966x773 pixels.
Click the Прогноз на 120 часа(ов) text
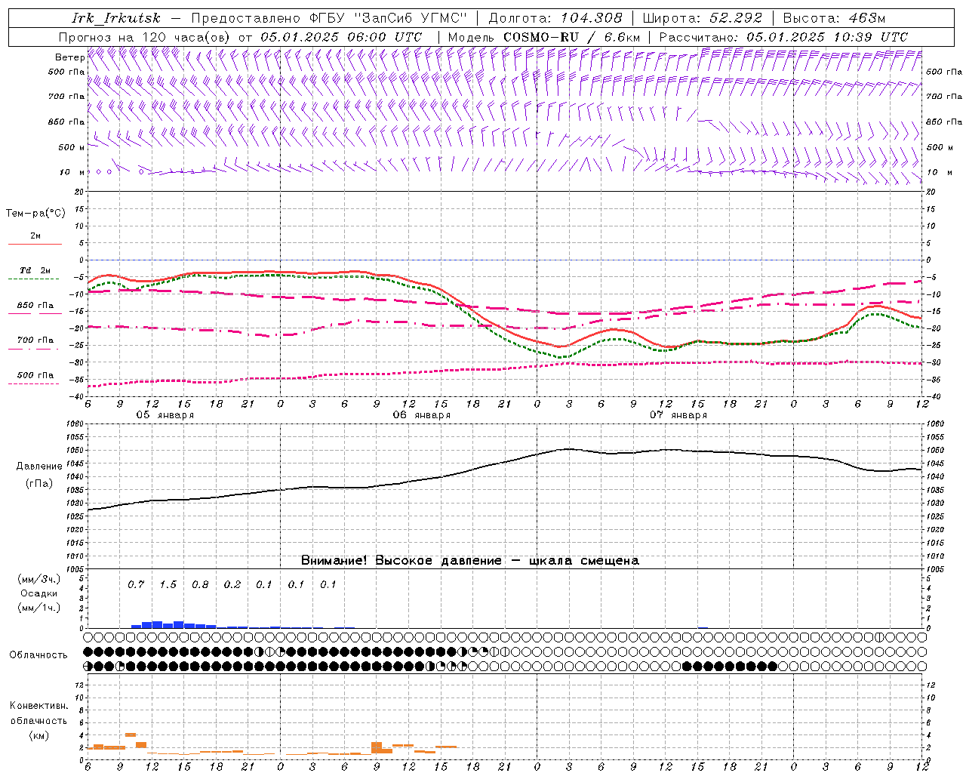click(x=146, y=37)
